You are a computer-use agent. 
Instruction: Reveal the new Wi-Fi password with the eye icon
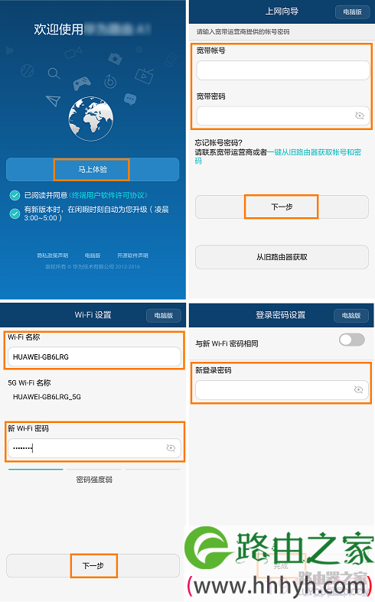[171, 448]
